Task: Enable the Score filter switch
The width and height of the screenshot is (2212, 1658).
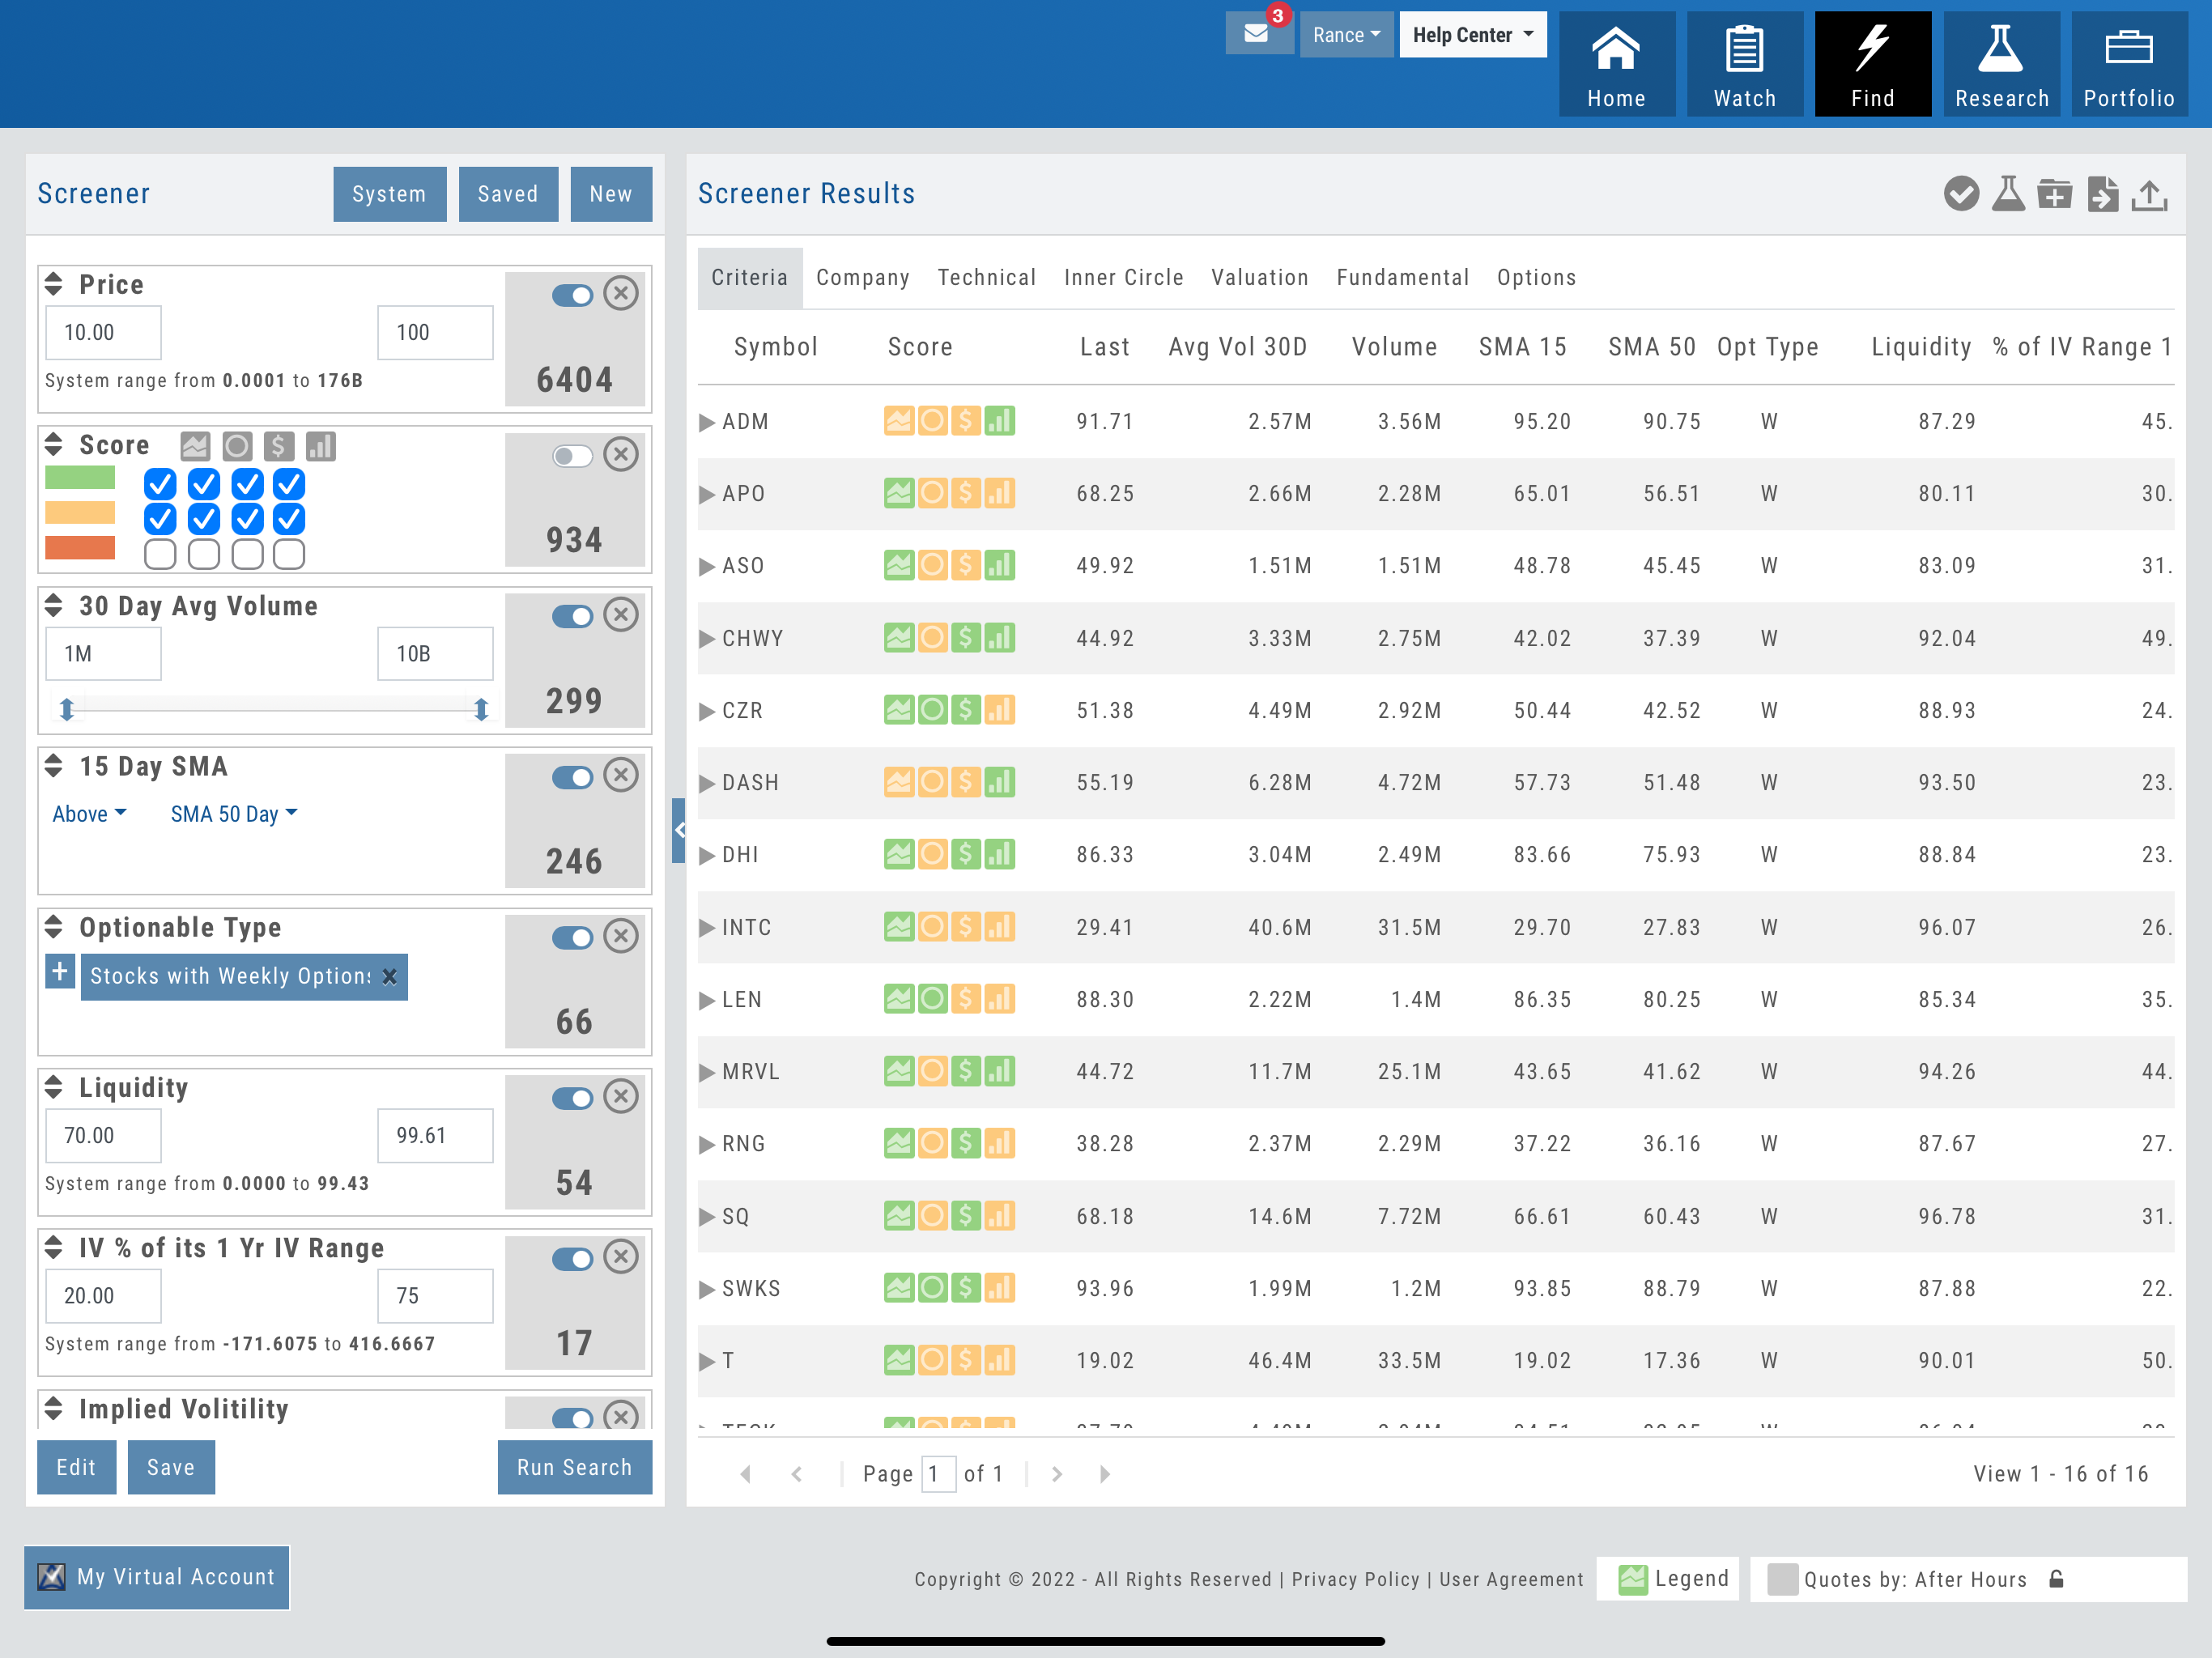Action: point(572,457)
